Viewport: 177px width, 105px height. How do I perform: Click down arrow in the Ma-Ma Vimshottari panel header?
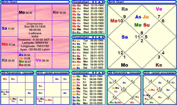[103, 2]
